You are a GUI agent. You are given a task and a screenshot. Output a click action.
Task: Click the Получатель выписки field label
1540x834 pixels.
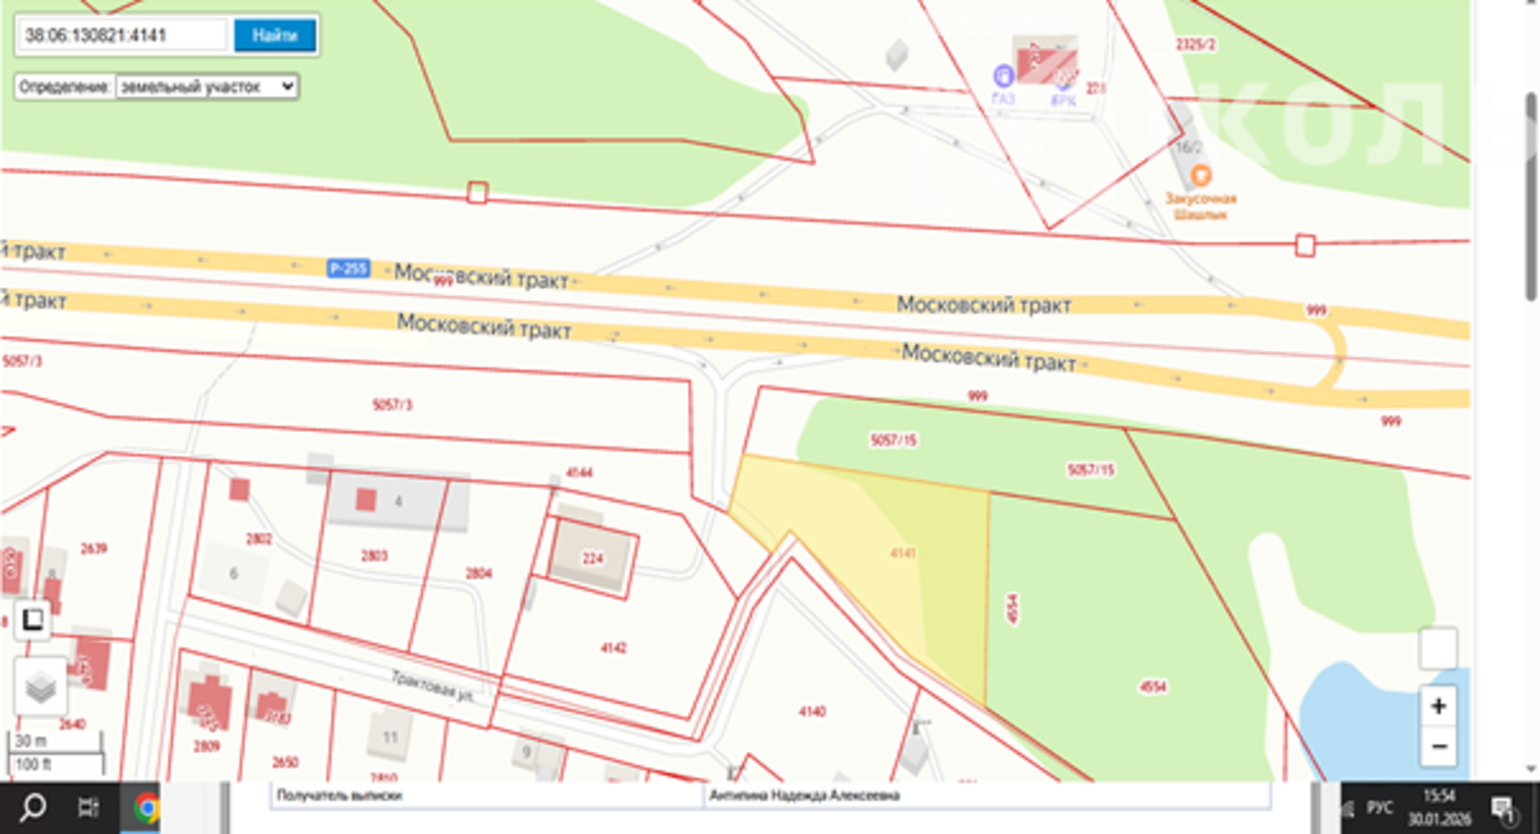[x=340, y=795]
